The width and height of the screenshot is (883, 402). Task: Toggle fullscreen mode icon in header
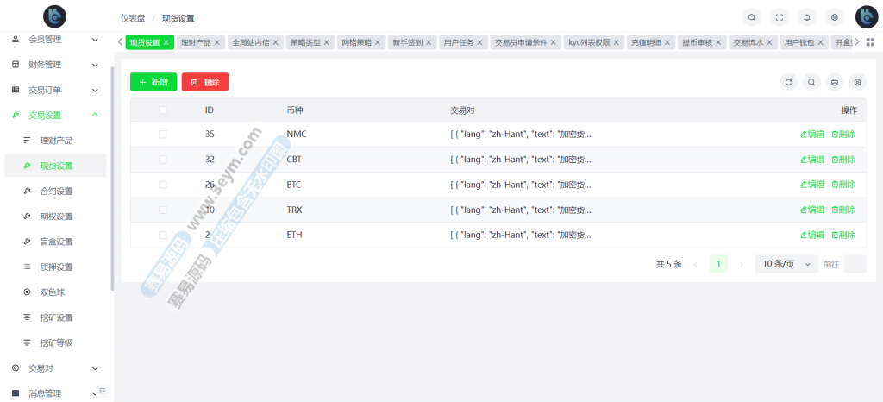pos(780,17)
